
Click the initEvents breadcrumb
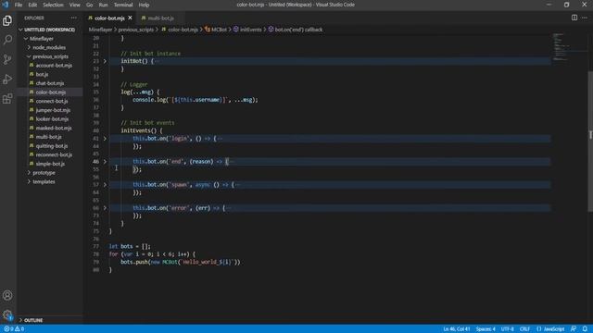[x=247, y=30]
